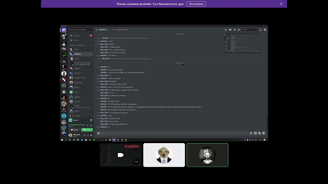Open the Ripper direct message

(81, 87)
